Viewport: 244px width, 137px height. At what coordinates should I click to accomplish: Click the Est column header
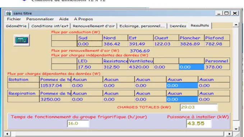[x=141, y=38]
